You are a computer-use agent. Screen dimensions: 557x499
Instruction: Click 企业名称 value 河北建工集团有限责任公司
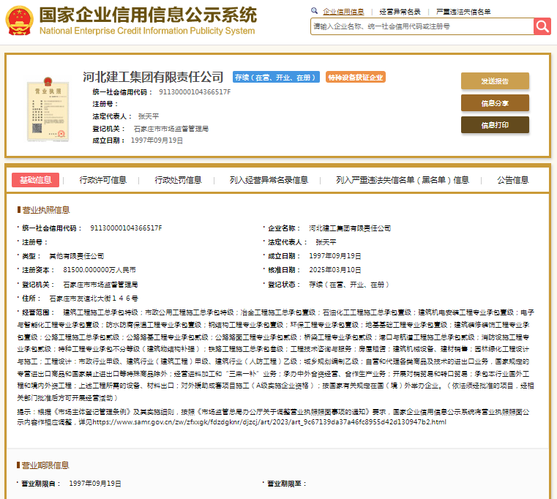tap(350, 228)
